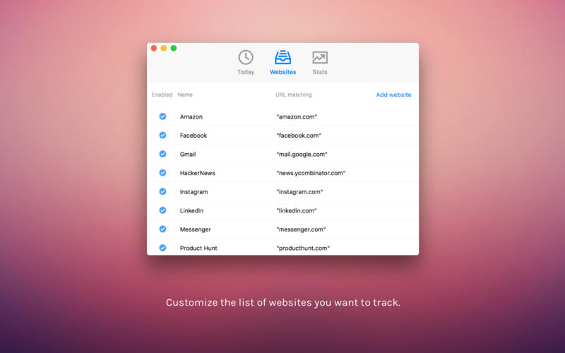Click the "facebook.com" URL matching value
This screenshot has width=565, height=353.
tap(299, 136)
